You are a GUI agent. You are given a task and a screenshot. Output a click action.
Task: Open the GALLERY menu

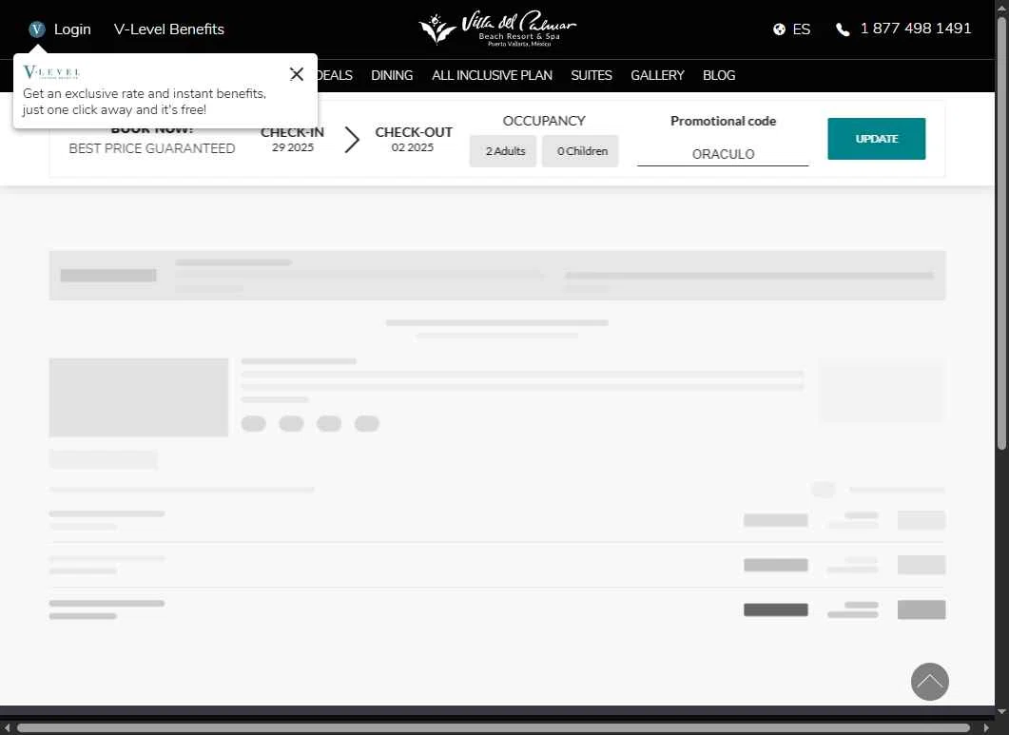point(657,75)
